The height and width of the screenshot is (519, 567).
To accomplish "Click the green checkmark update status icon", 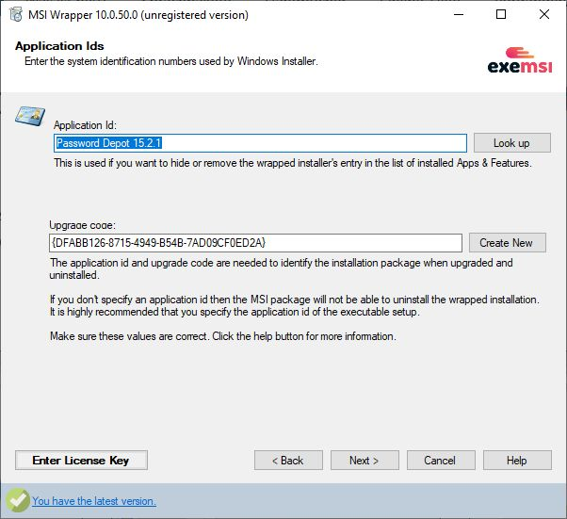I will 17,500.
